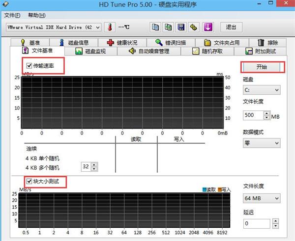Screen dimensions: 295x241
Task: Click the 4 KB 单个随机 row label
Action: coord(42,159)
